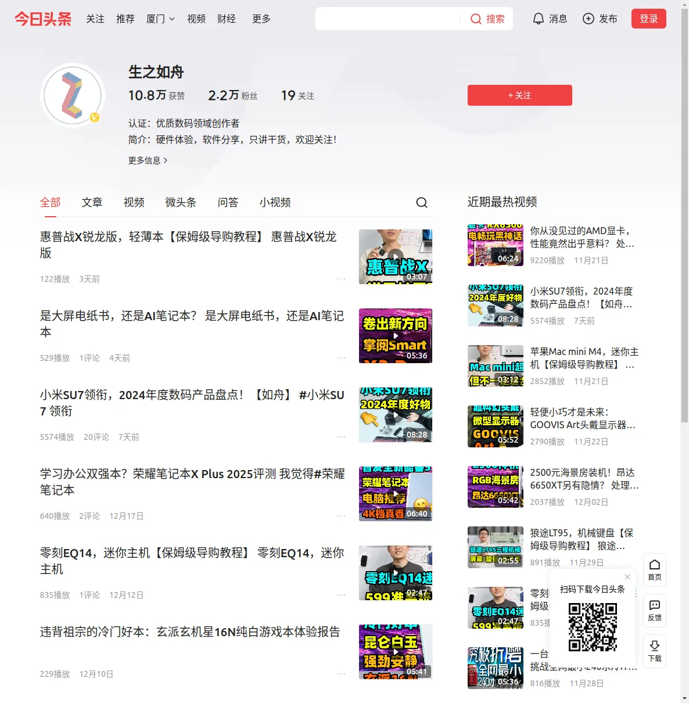The image size is (689, 703).
Task: Open hot video title 你从没见过的AMD显卡
Action: coord(583,237)
